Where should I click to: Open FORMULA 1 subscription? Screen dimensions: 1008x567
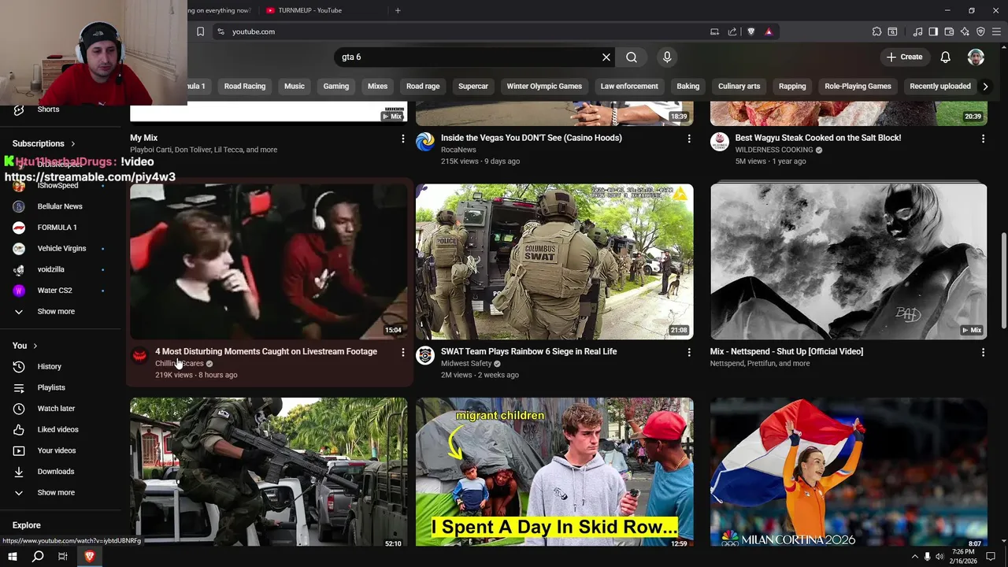pyautogui.click(x=59, y=228)
